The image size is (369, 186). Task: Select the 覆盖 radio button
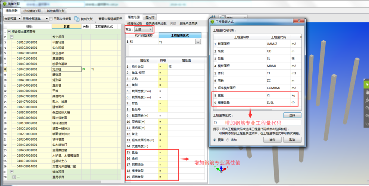[215, 140]
